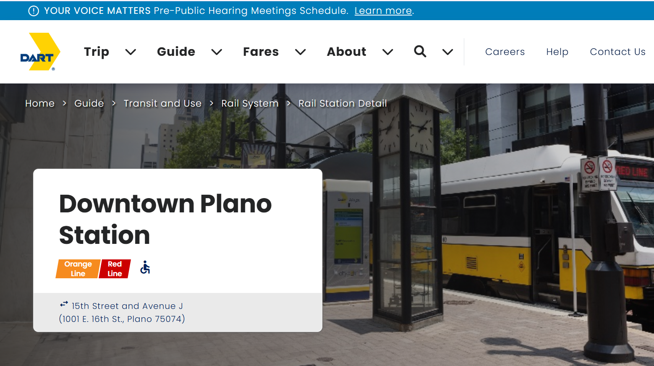Screen dimensions: 654x366
Task: Select the Transit and Use breadcrumb
Action: 162,103
